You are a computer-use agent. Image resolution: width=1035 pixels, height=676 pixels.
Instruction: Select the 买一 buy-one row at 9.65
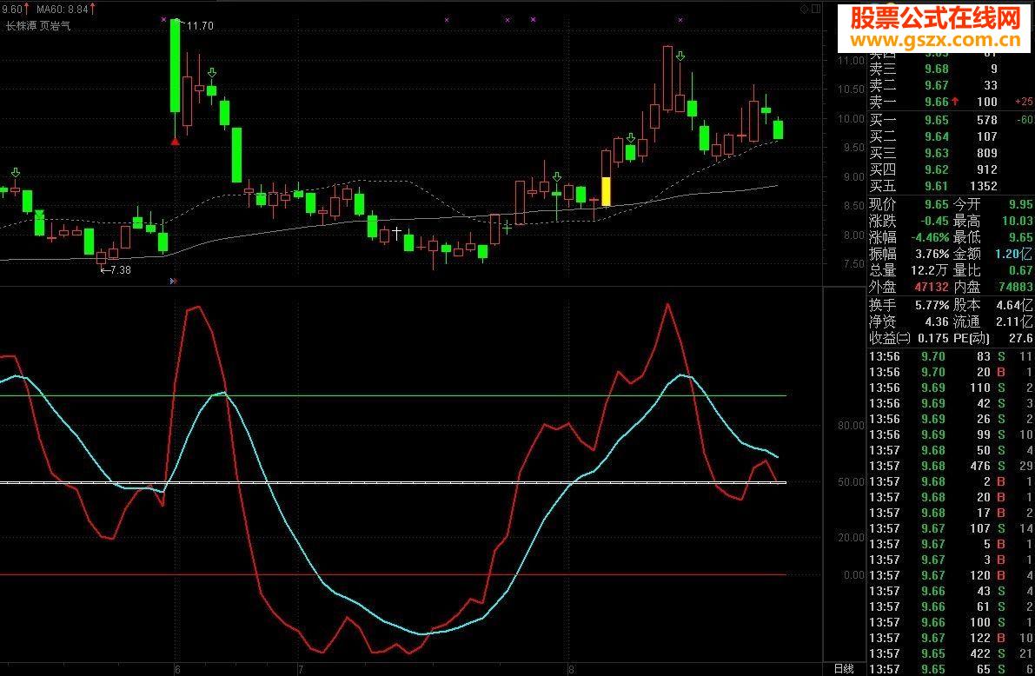point(951,120)
